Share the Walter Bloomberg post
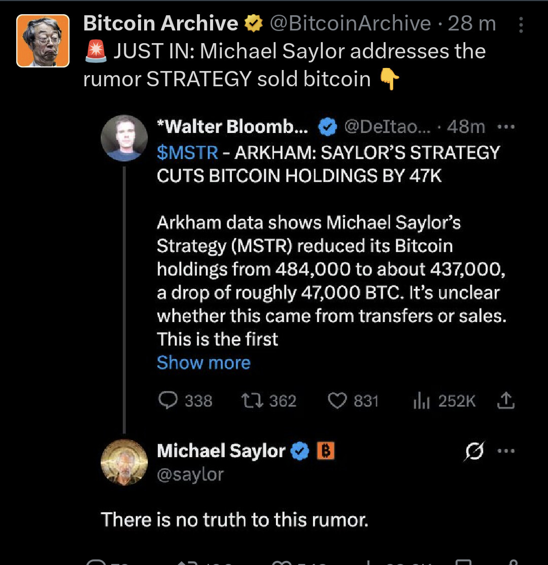This screenshot has width=548, height=565. click(505, 401)
